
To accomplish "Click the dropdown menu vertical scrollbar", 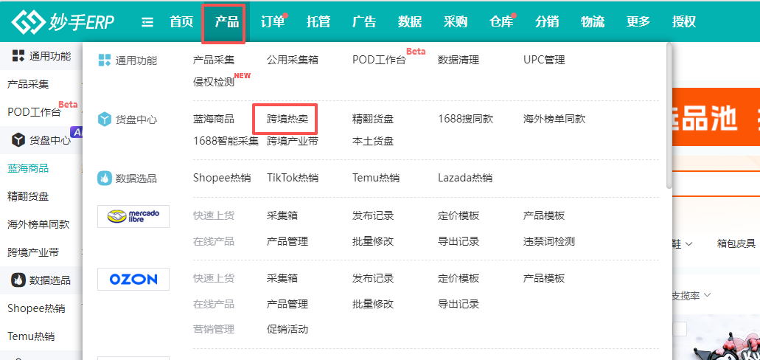I will 669,116.
